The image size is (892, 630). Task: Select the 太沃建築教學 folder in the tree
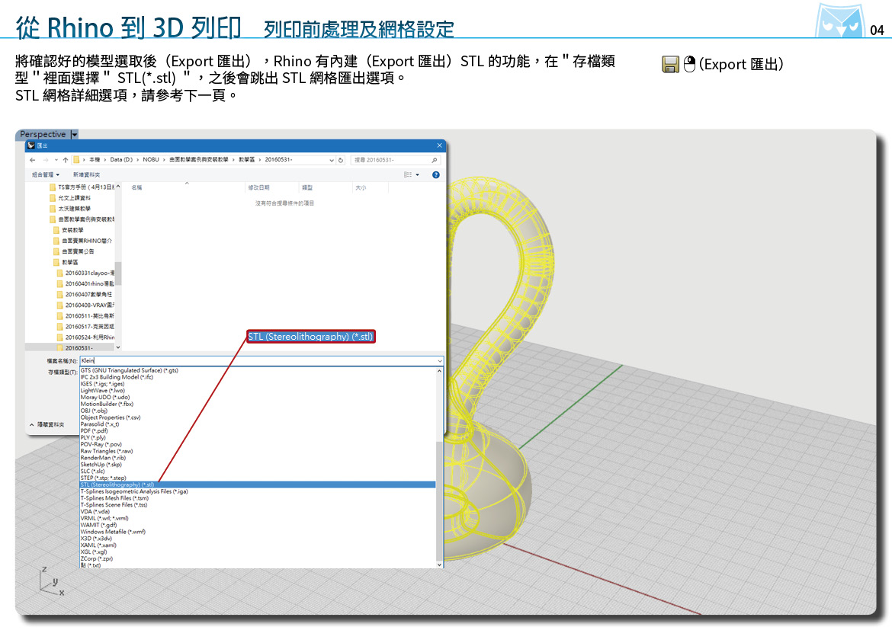click(70, 209)
